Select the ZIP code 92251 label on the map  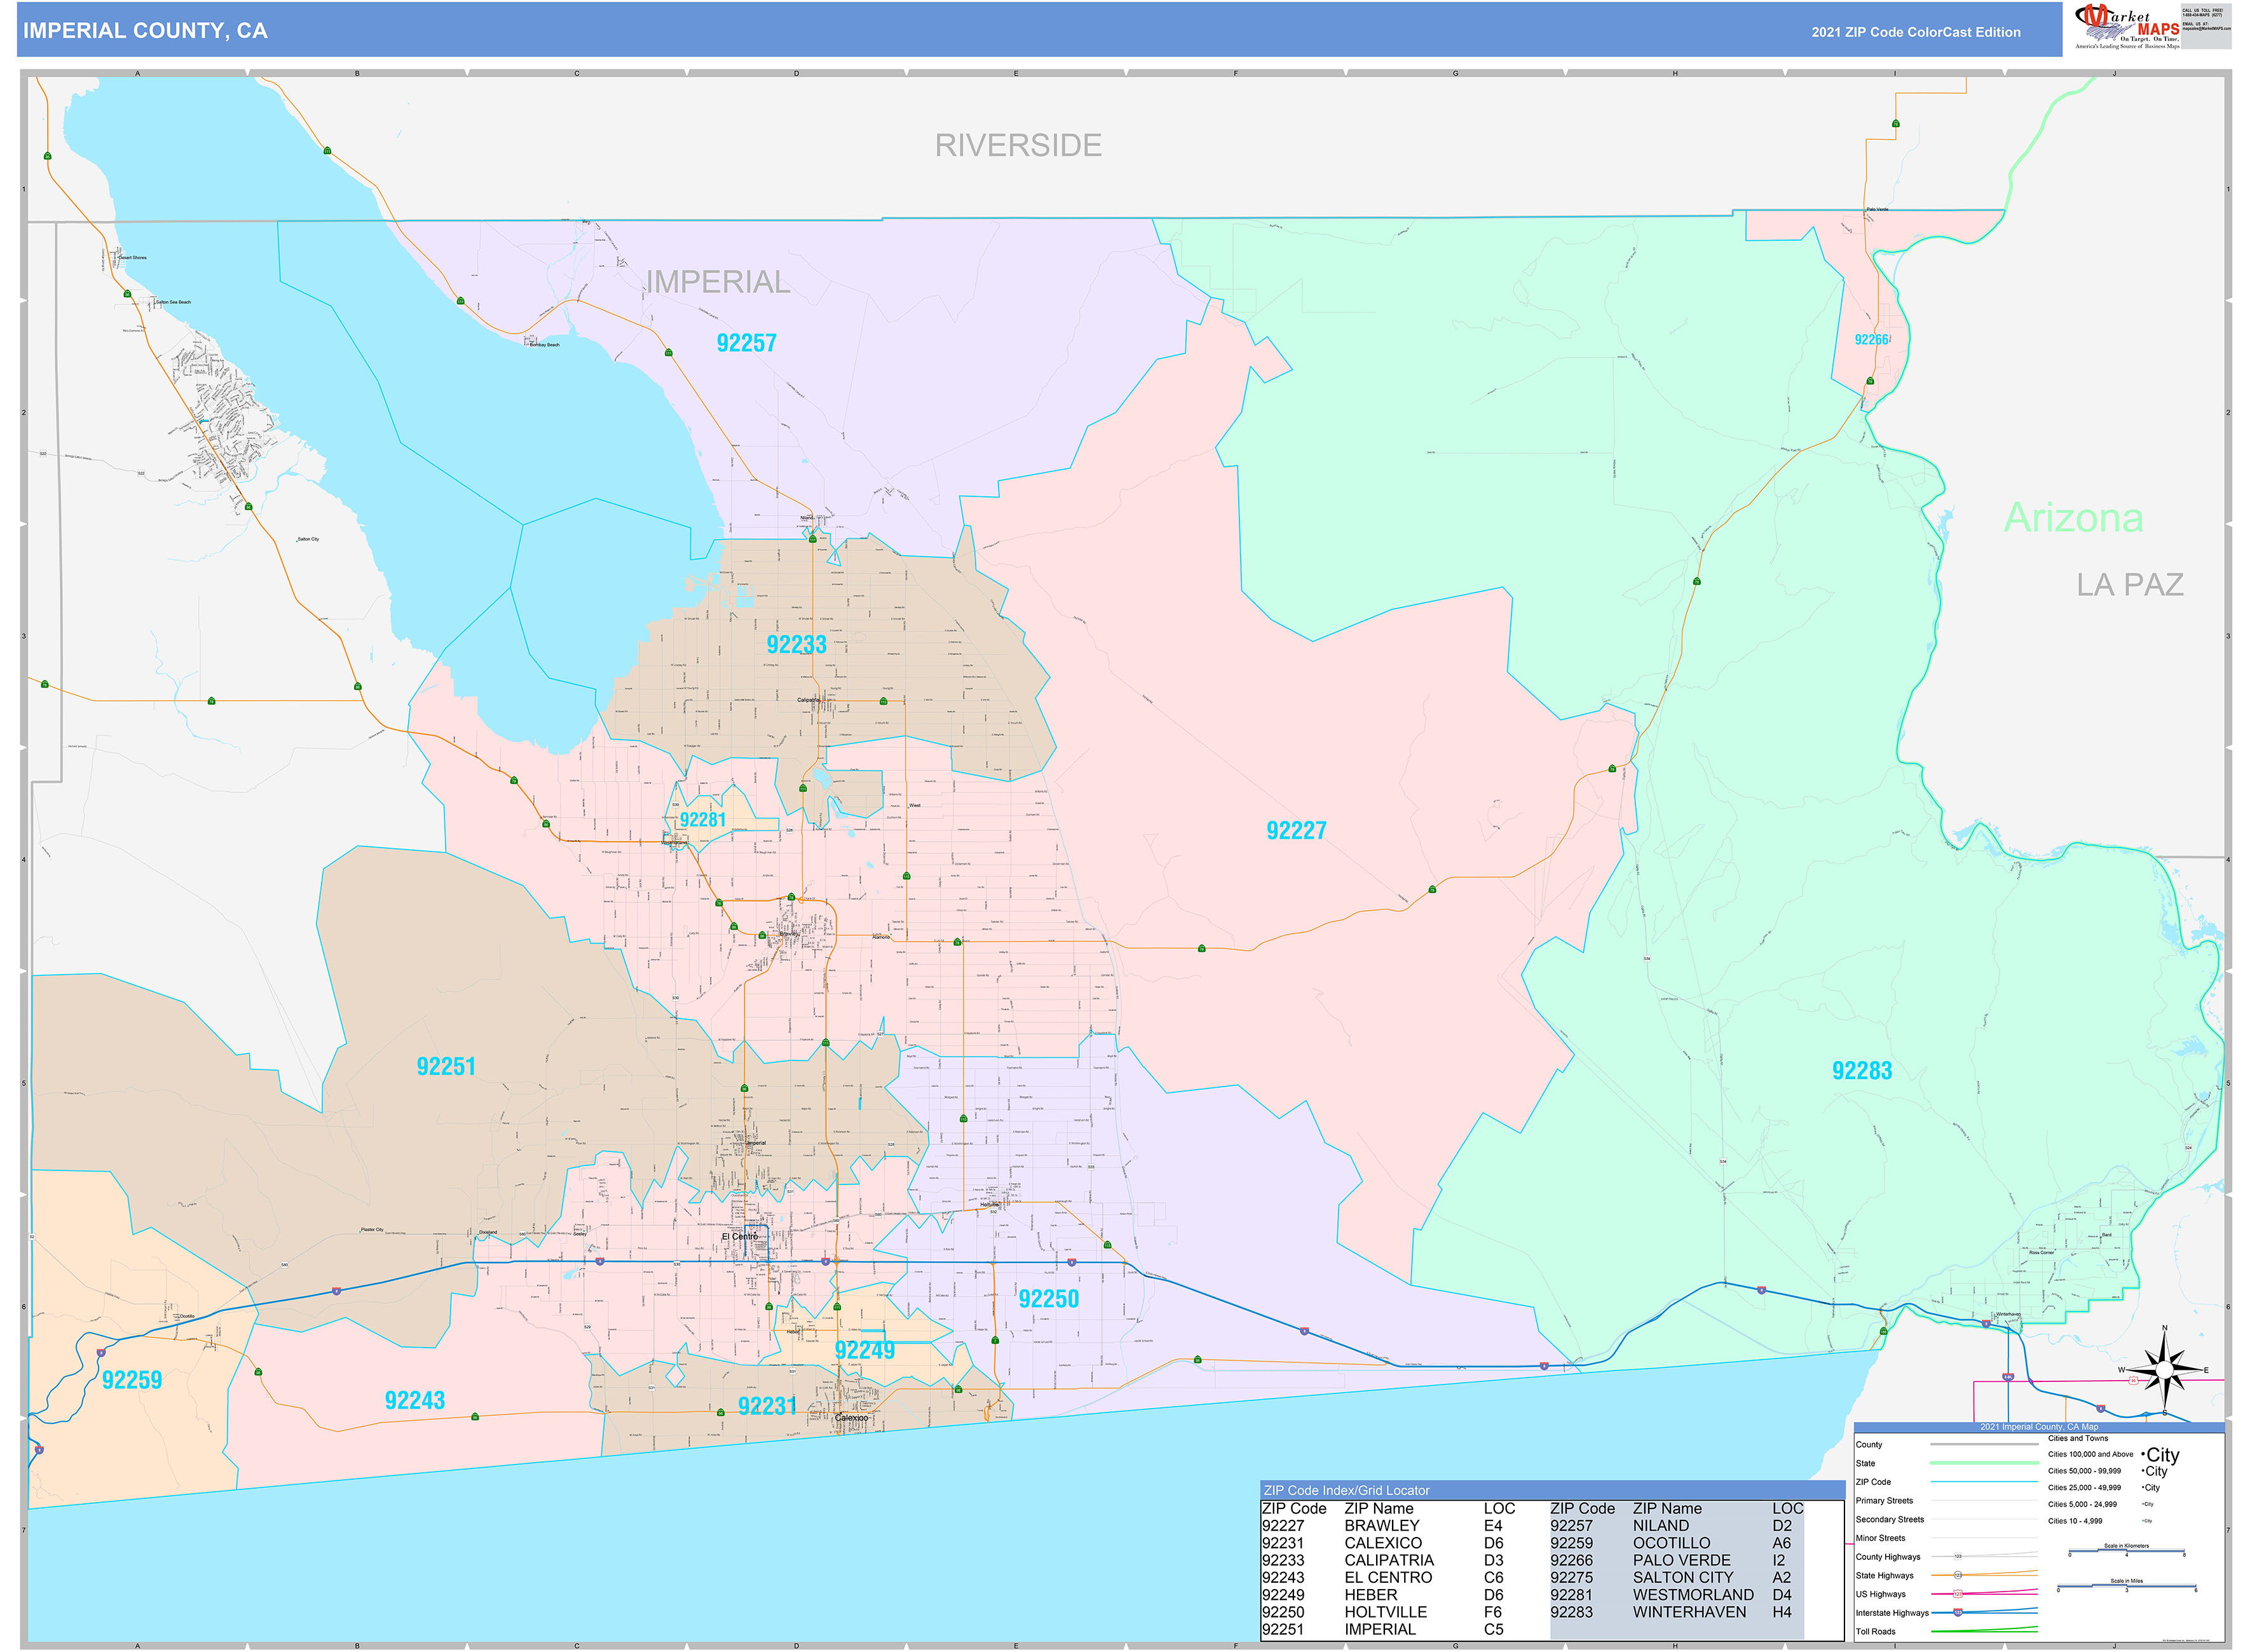coord(446,1065)
